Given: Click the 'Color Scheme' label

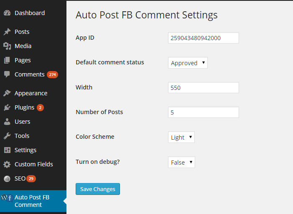Looking at the screenshot, I should [x=95, y=137].
